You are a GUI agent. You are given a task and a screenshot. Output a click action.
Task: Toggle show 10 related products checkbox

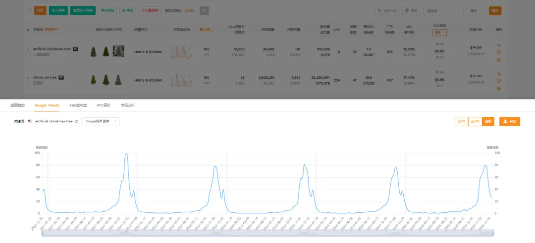pos(93,30)
